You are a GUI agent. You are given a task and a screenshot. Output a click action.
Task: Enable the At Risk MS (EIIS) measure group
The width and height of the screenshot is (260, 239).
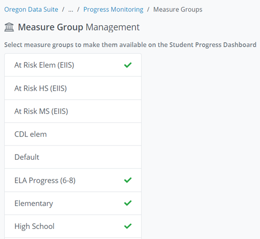[73, 111]
